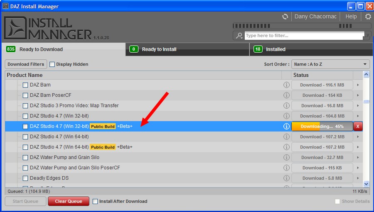Click the Downloading 45% progress bar
The width and height of the screenshot is (374, 212).
[322, 127]
